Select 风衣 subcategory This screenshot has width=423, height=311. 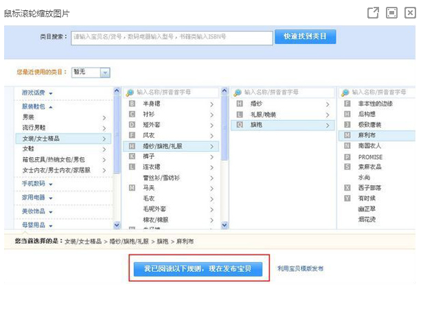(x=171, y=135)
